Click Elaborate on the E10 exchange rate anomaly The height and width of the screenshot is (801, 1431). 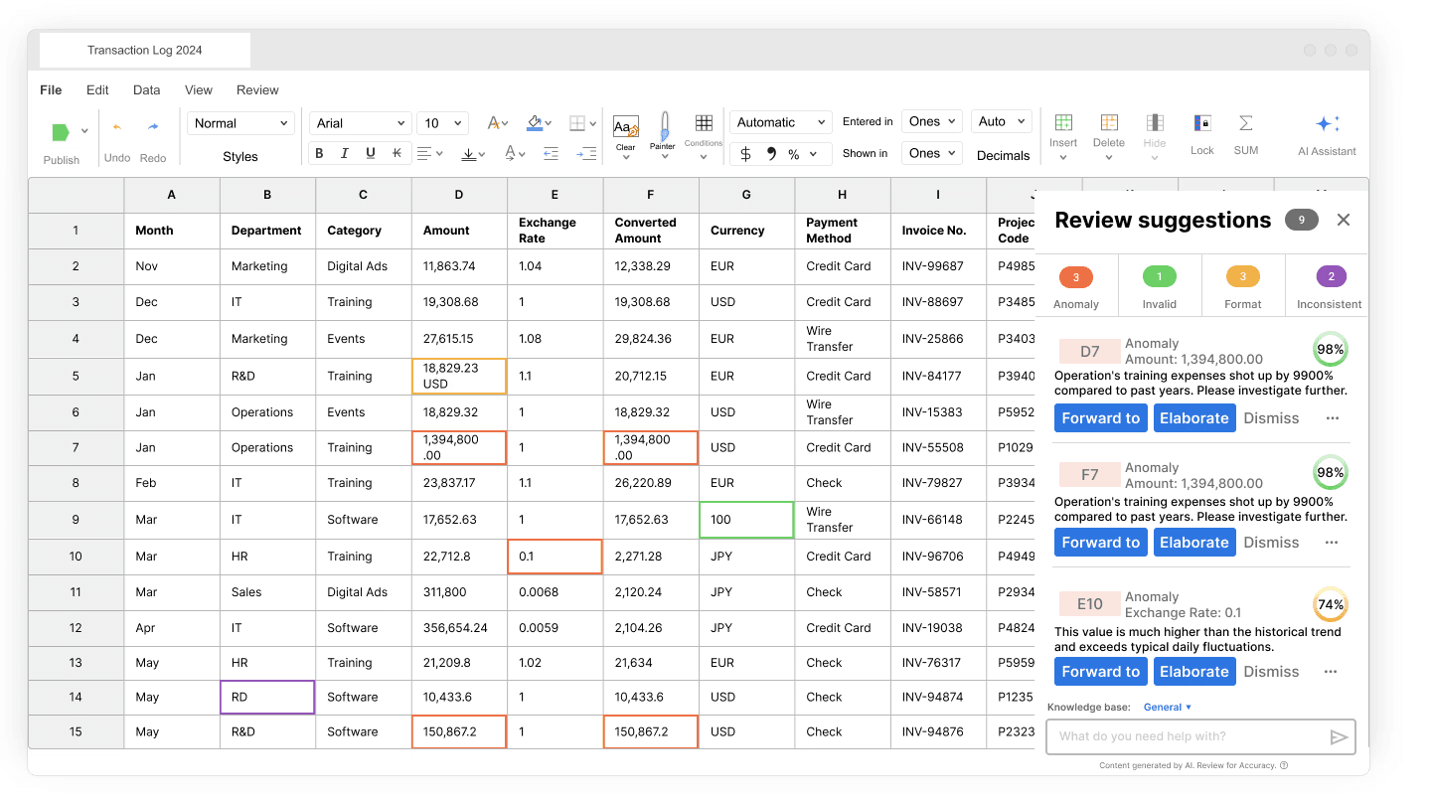[x=1194, y=671]
